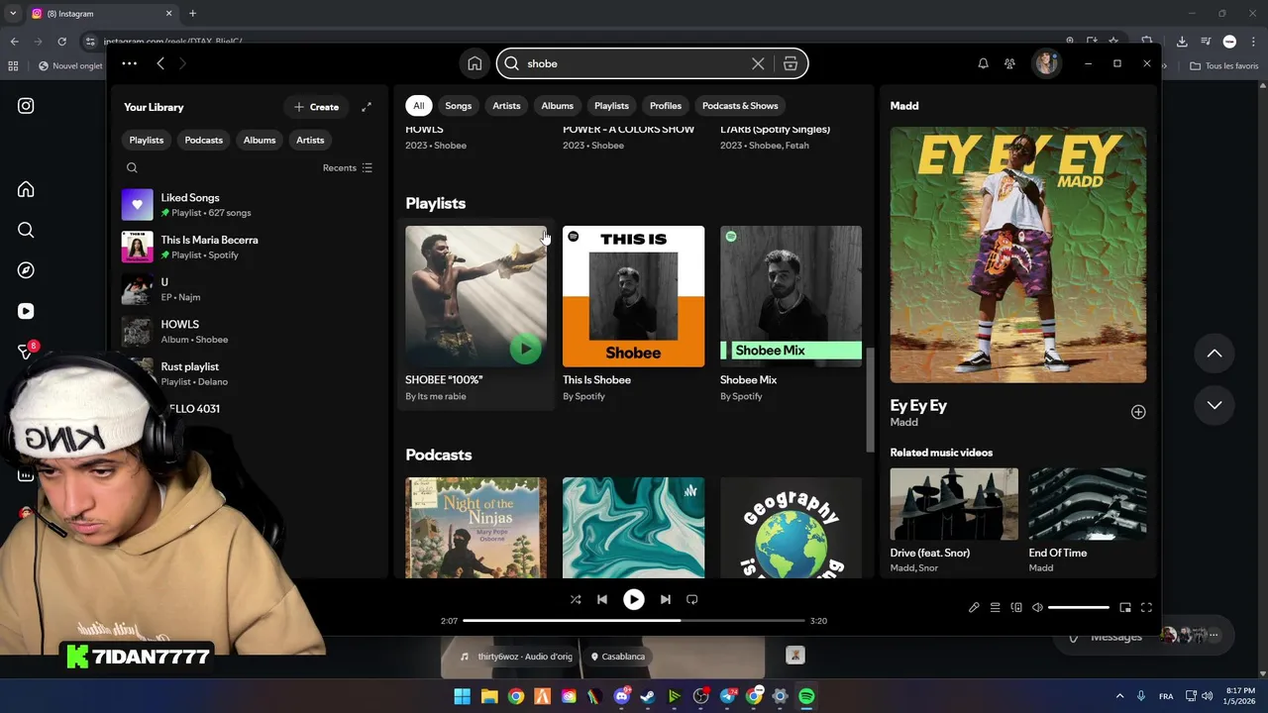Filter library by Podcasts
The image size is (1268, 713).
(203, 140)
